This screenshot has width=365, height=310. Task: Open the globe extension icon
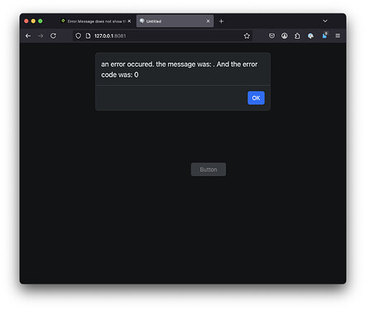tap(310, 36)
